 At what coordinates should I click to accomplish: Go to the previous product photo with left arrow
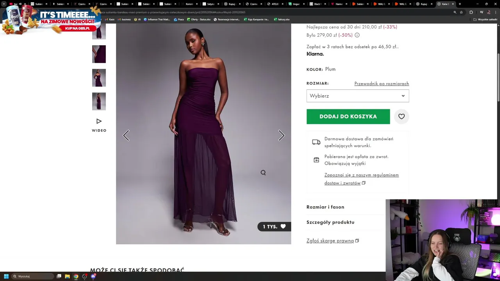pos(126,135)
